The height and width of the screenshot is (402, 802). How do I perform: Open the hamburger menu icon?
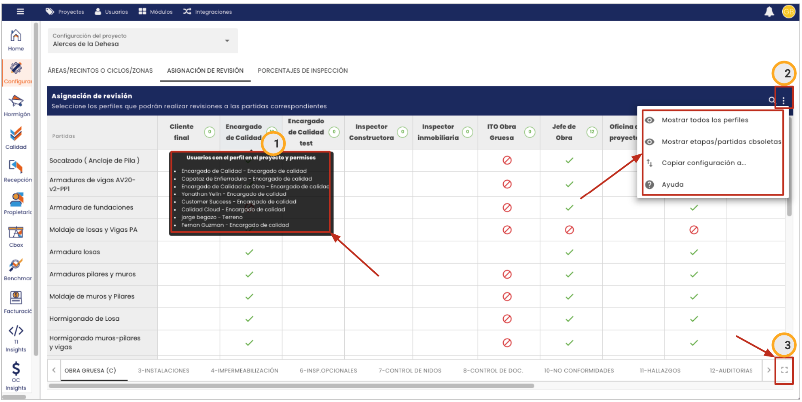coord(20,12)
